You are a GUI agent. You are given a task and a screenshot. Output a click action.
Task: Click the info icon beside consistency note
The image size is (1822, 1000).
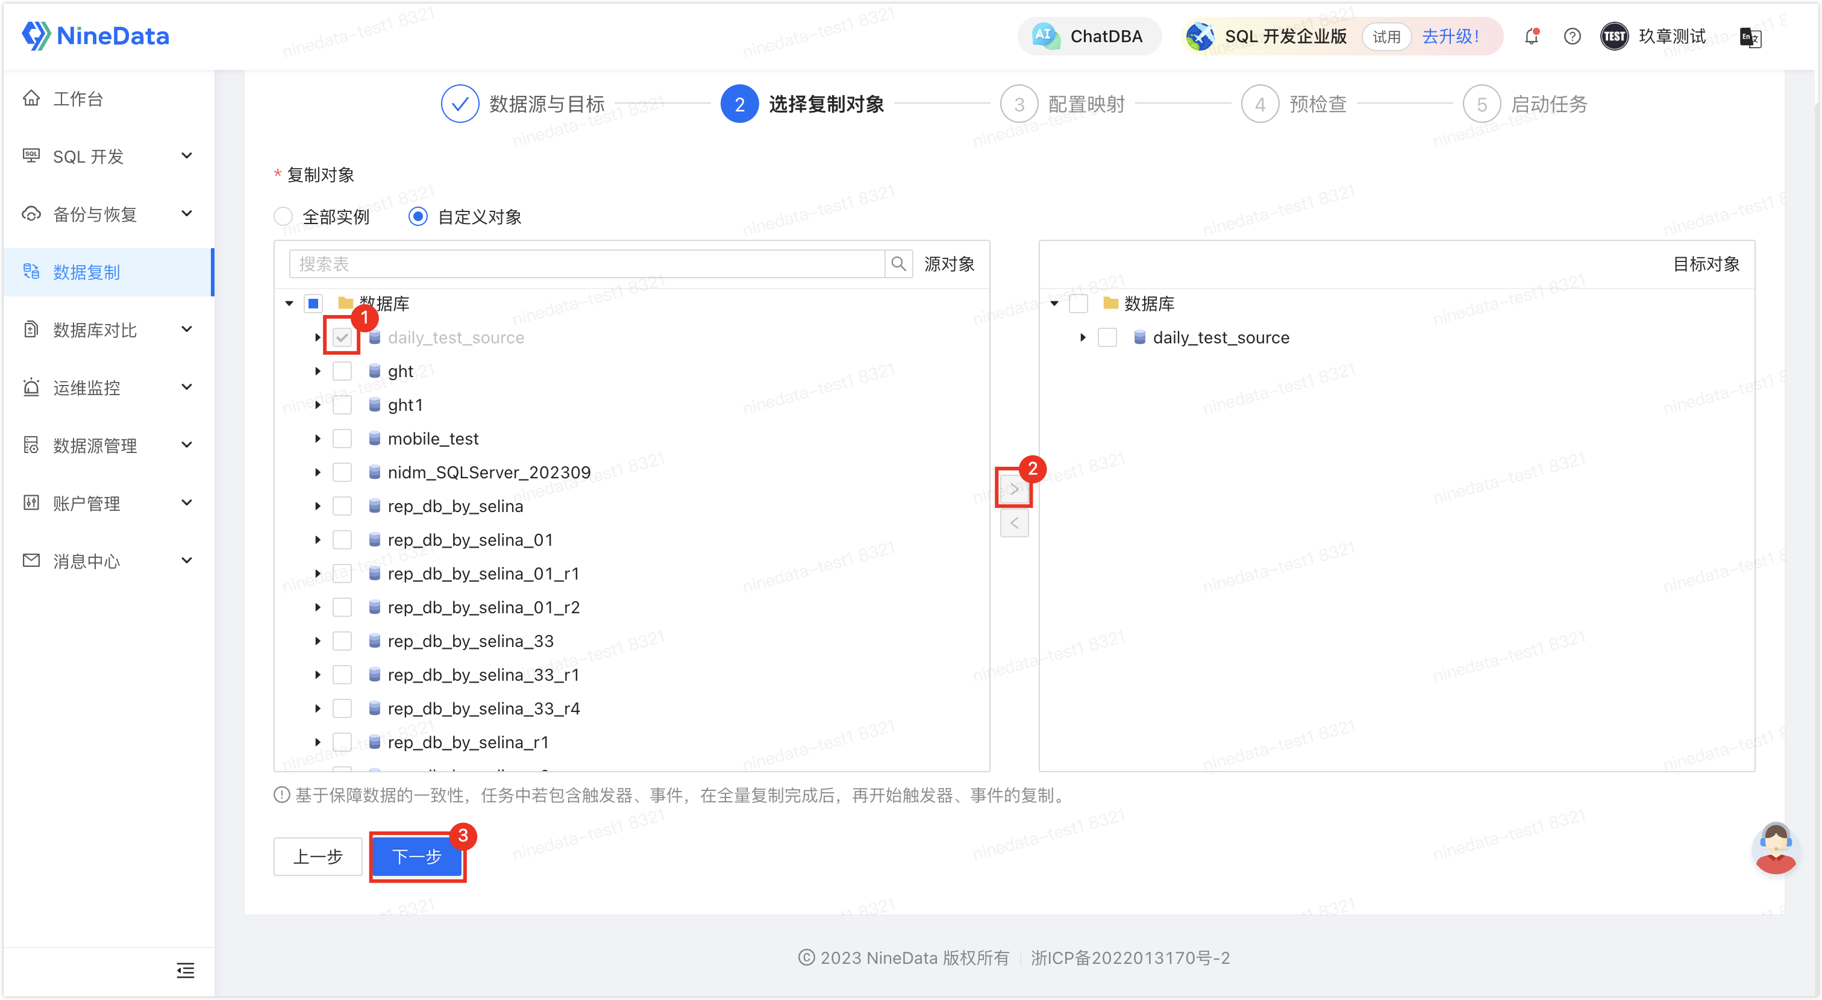281,795
